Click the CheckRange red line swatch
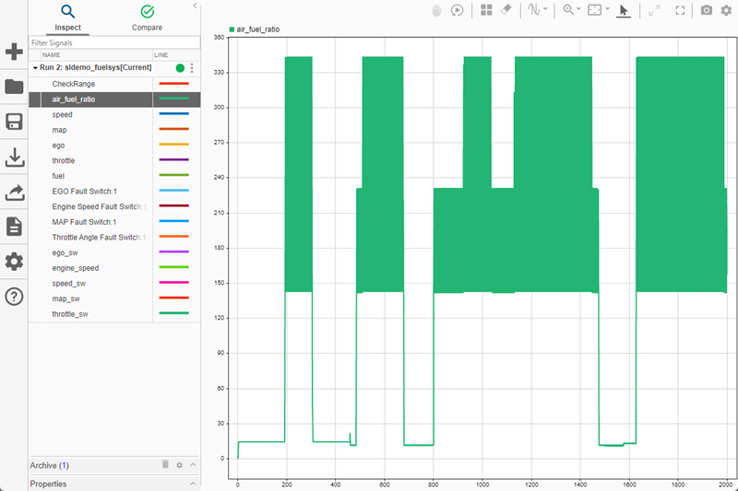 (x=173, y=84)
